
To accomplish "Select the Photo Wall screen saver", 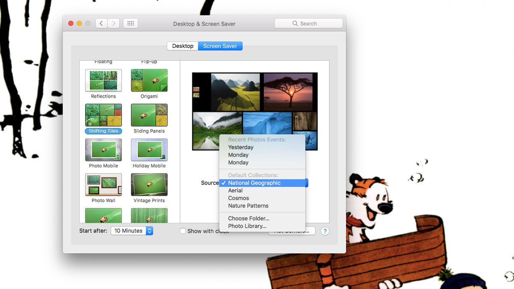I will pos(103,185).
